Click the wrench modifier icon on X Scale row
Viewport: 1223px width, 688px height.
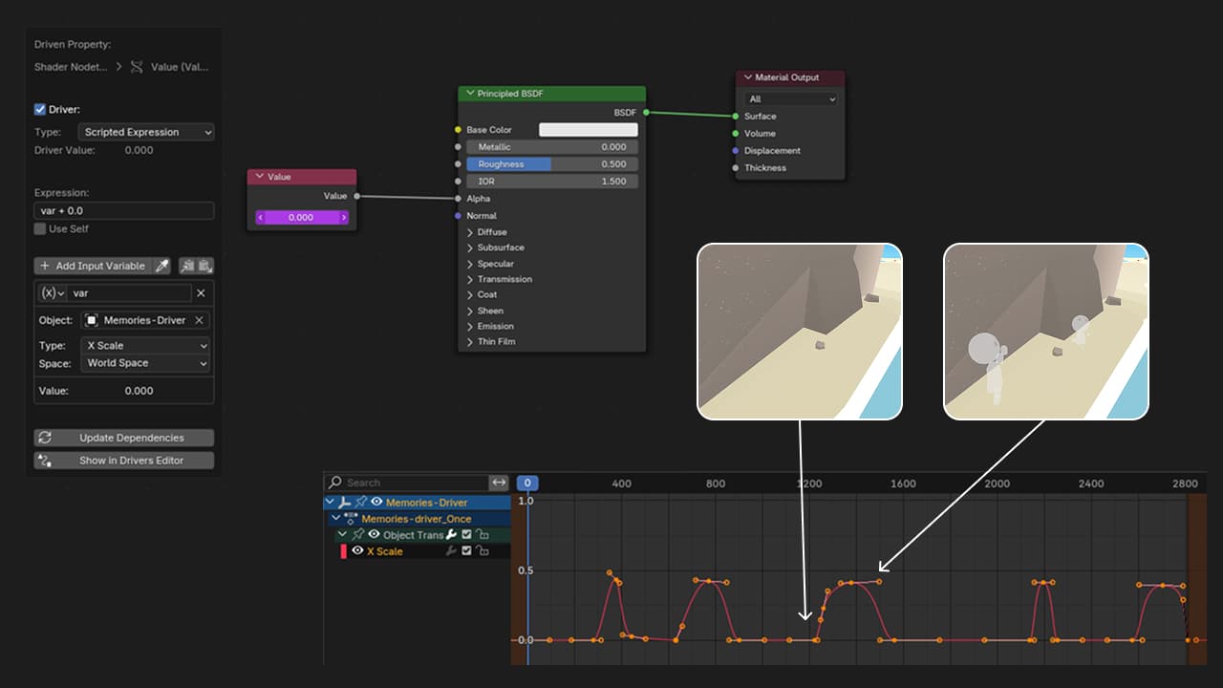click(451, 550)
